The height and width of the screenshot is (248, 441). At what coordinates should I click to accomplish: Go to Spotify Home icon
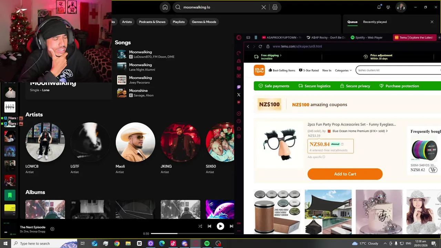tap(165, 7)
